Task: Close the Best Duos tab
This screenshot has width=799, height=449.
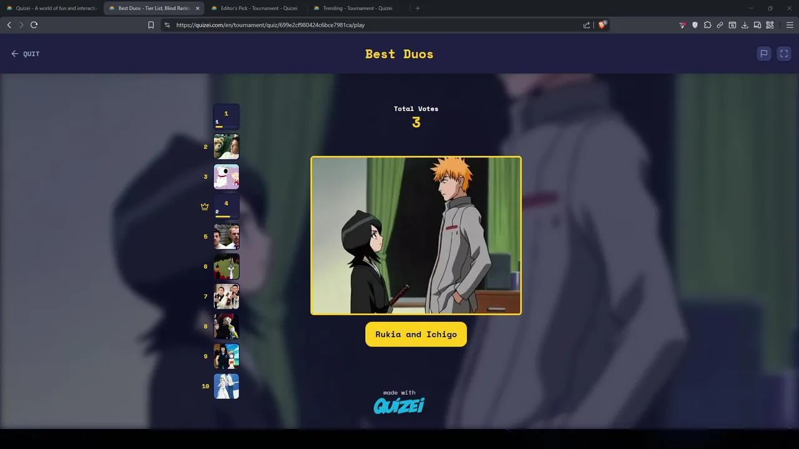Action: [198, 8]
